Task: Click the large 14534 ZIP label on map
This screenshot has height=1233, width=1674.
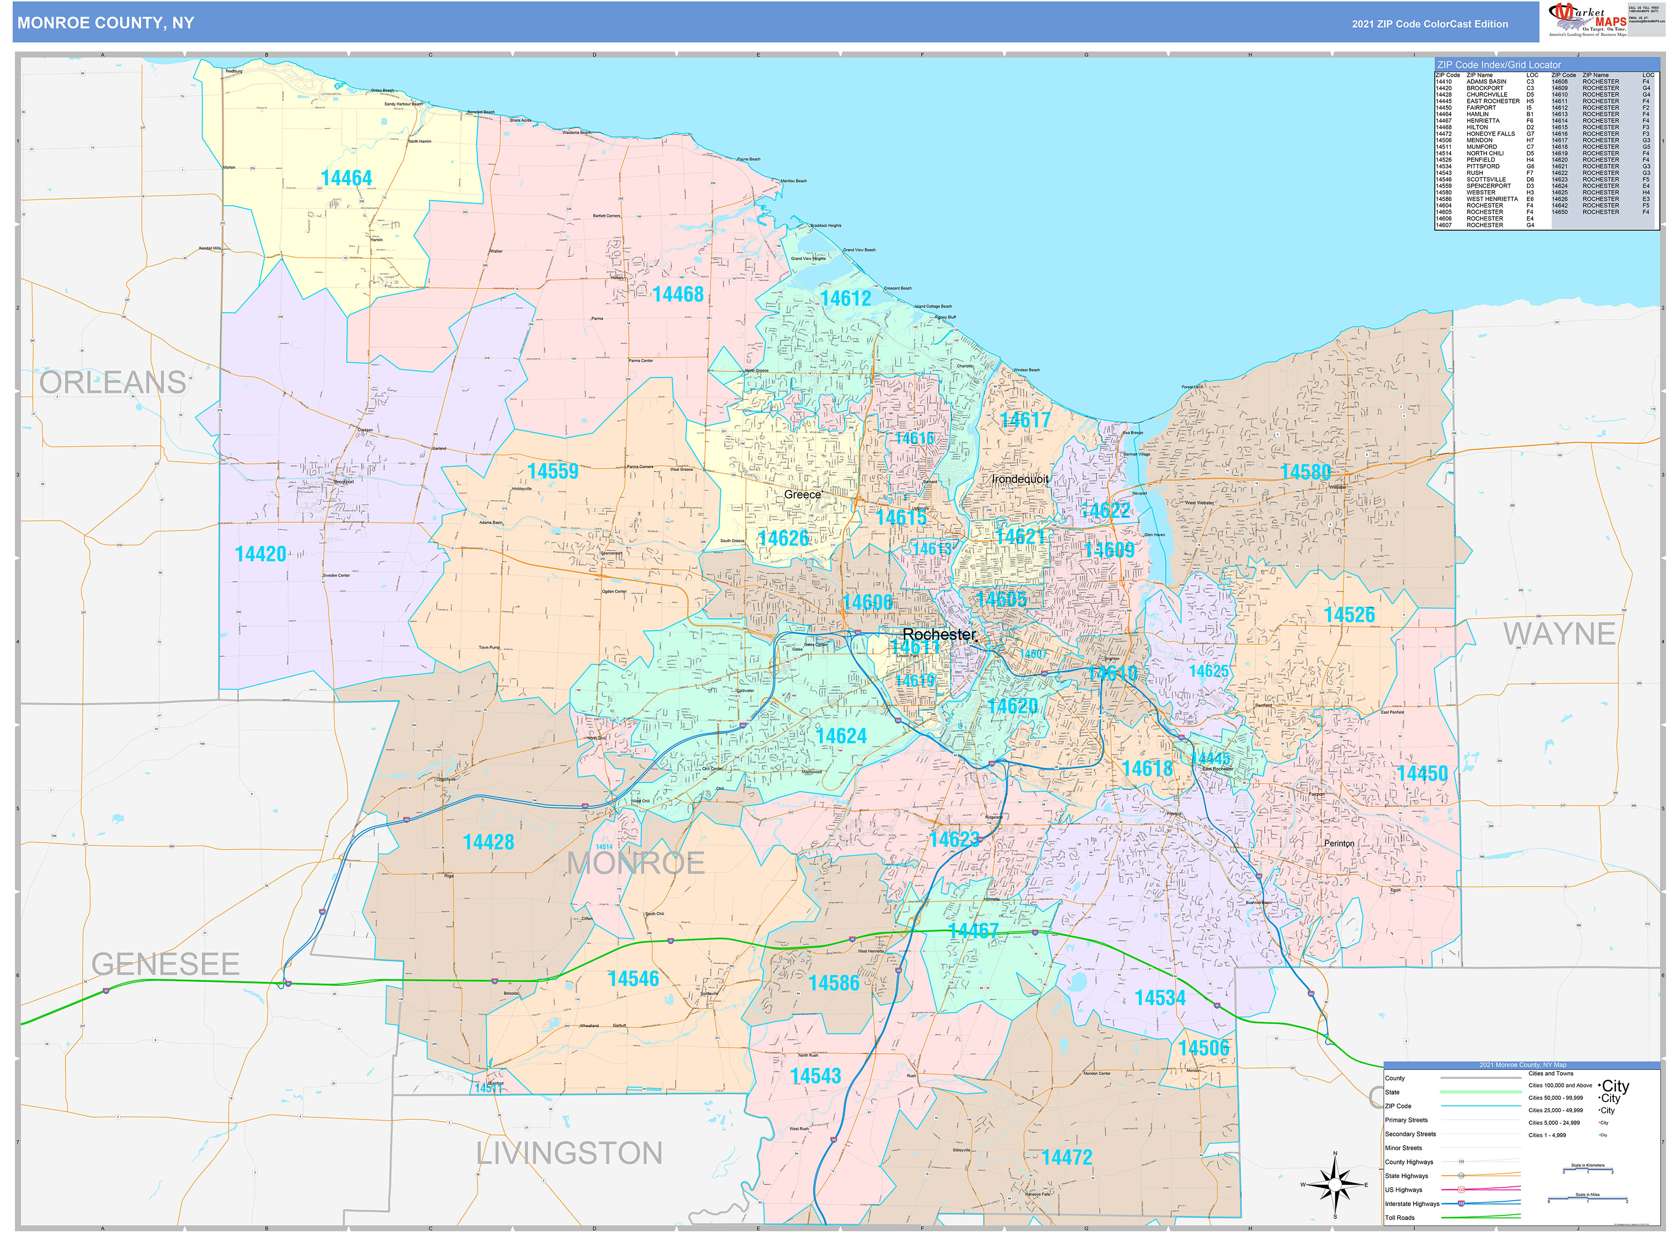Action: click(1159, 998)
